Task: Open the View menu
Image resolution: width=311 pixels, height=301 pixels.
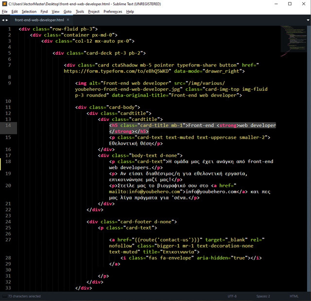Action: pyautogui.click(x=55, y=12)
